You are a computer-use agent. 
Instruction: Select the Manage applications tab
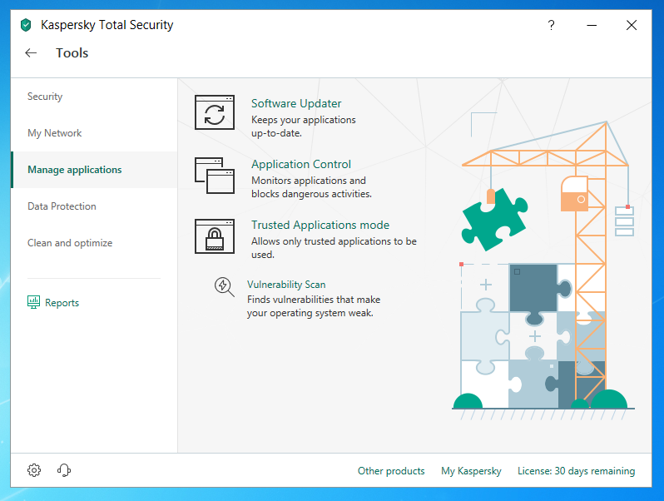pyautogui.click(x=75, y=170)
